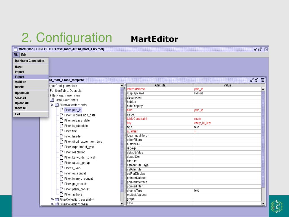
Task: Iconify the MartEditor main window
Action: [255, 49]
